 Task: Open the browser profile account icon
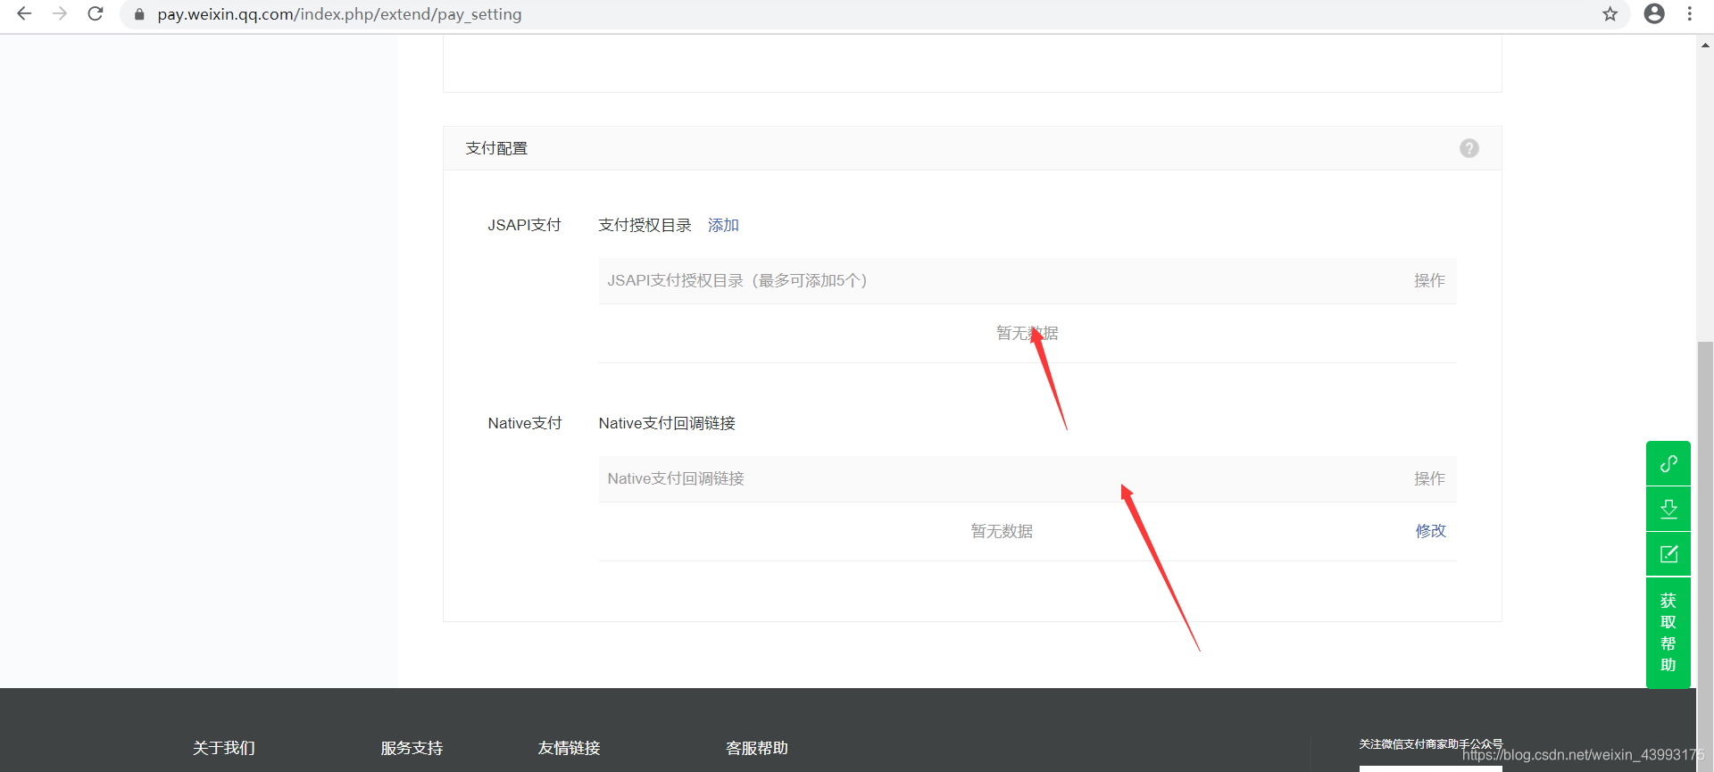[1654, 14]
